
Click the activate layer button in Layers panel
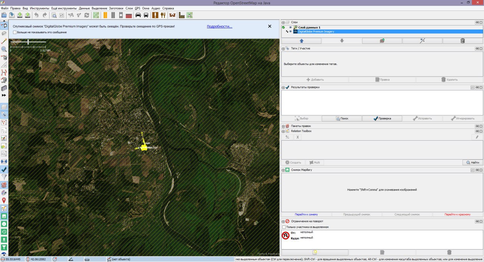[382, 41]
